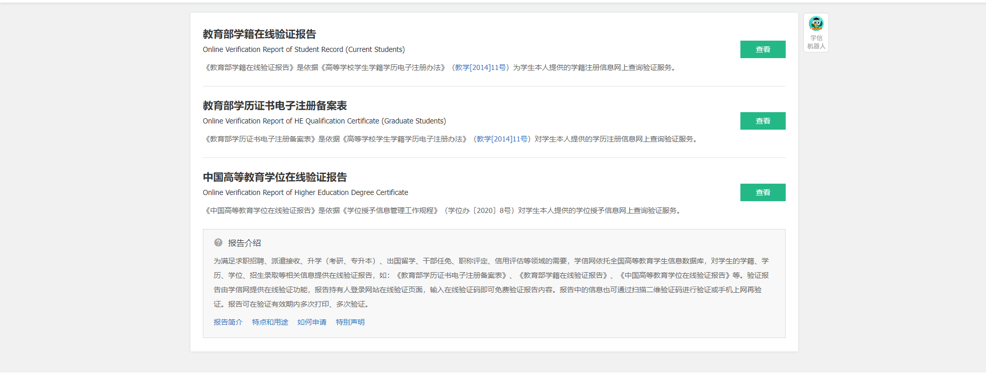Click 查看 for 教育部学籍在线验证报告

click(x=763, y=49)
